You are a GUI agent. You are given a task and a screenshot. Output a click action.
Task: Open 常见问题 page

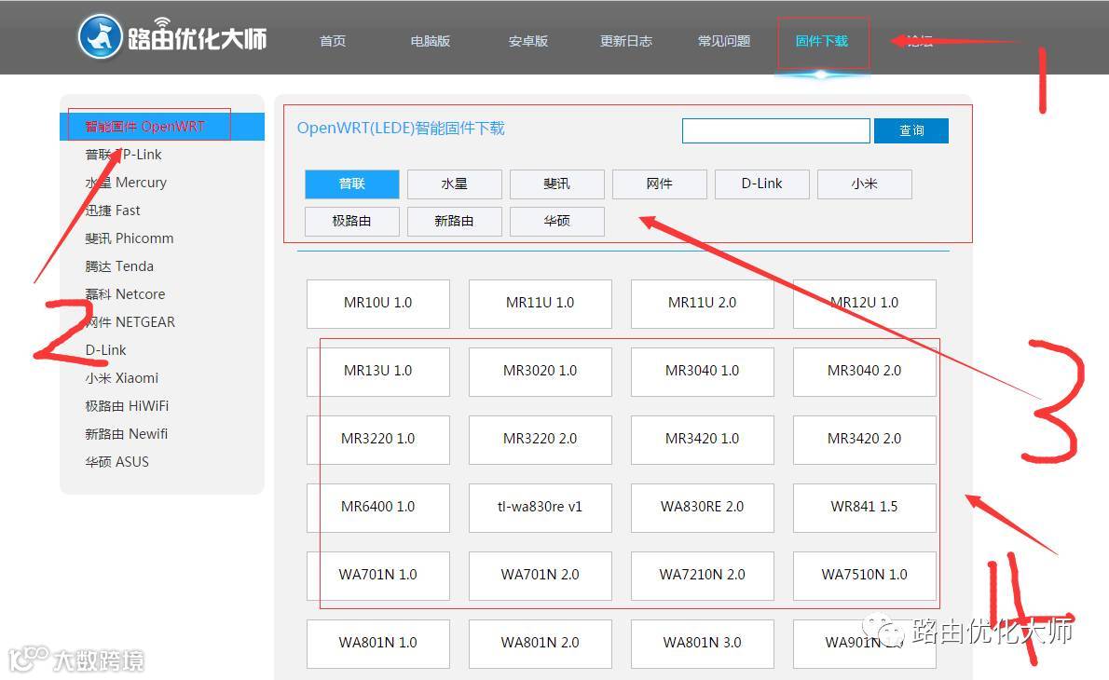tap(723, 41)
